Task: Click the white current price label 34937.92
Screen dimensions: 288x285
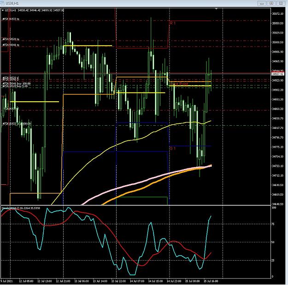Action: click(x=278, y=74)
